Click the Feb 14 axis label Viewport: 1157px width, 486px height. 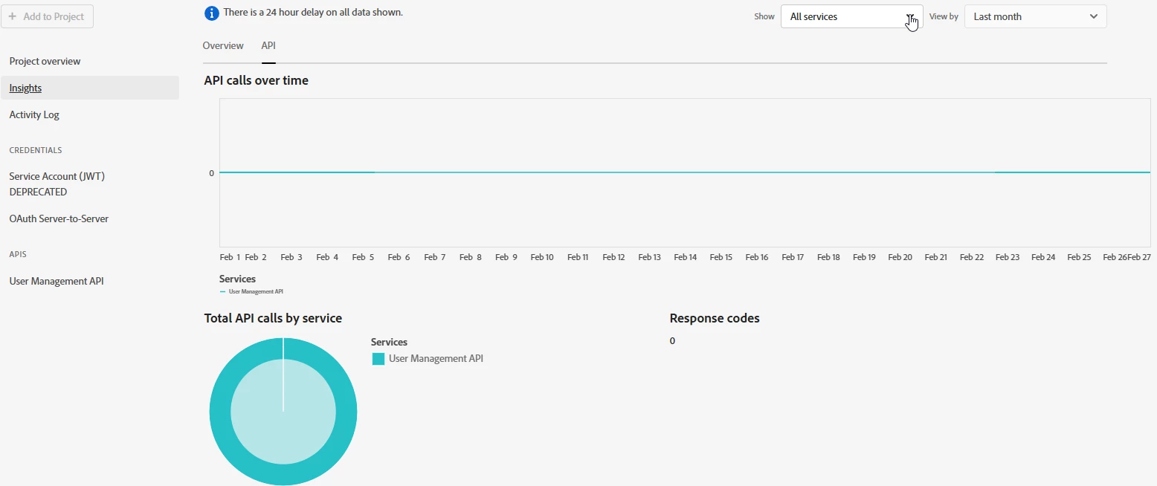click(686, 257)
